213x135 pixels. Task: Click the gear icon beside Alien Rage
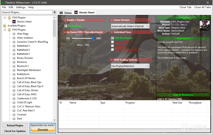pyautogui.click(x=14, y=34)
